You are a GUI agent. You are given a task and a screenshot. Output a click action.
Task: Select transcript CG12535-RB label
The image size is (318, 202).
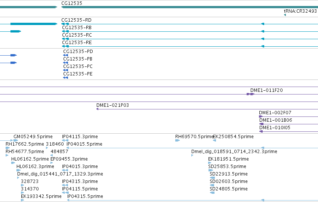[x=77, y=28]
